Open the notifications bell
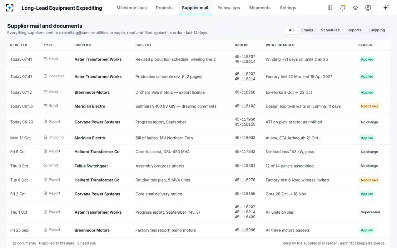The width and height of the screenshot is (397, 248). point(343,8)
